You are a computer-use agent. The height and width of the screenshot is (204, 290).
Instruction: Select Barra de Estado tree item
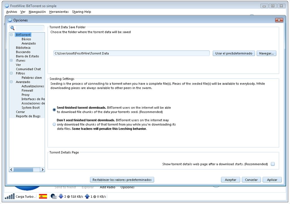27,56
